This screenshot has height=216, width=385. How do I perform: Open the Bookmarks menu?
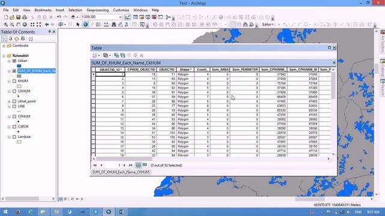(43, 10)
